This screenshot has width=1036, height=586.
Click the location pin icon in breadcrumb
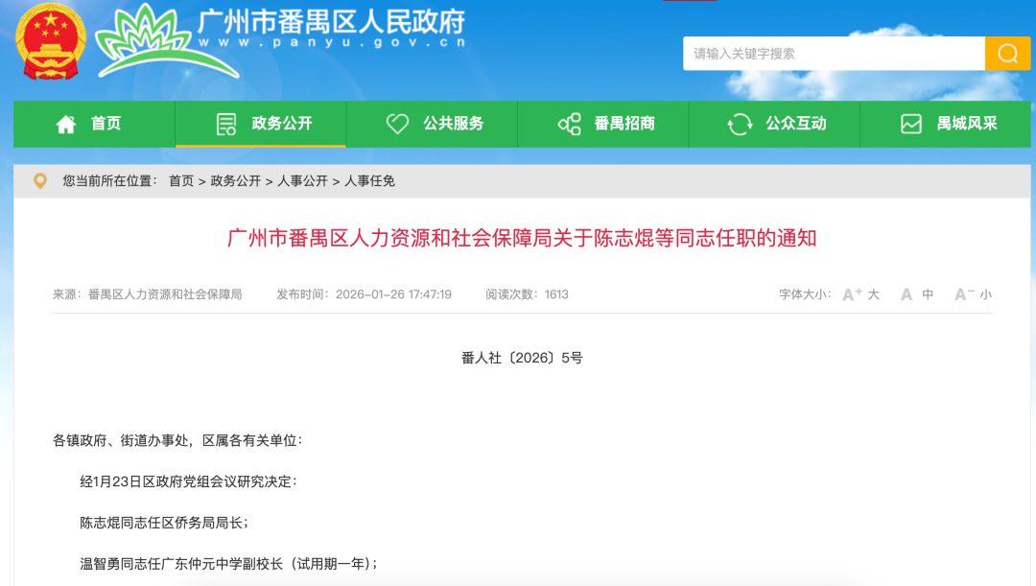click(x=39, y=180)
